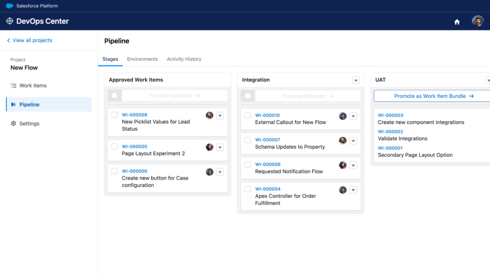Click the assignee avatar on WI-000000

[x=210, y=172]
